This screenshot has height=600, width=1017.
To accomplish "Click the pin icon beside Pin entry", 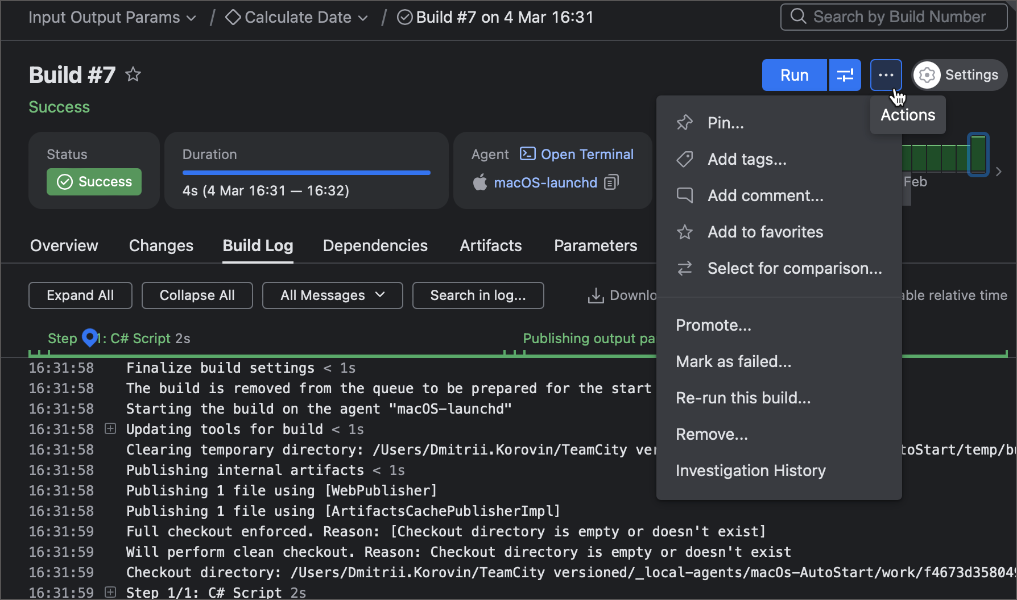I will 685,122.
